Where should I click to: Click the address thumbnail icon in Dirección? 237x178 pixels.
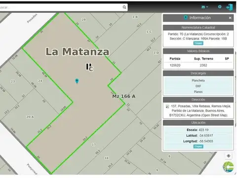point(167,106)
